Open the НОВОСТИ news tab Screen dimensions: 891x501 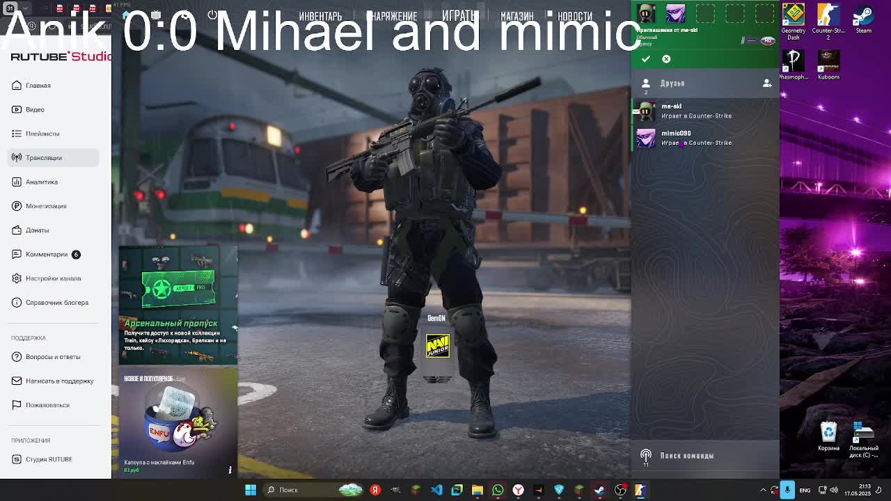click(575, 16)
